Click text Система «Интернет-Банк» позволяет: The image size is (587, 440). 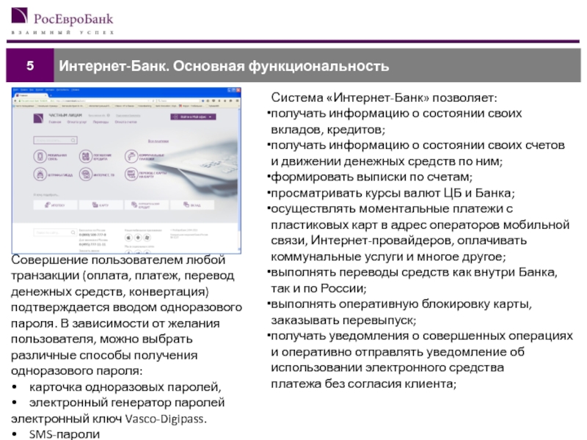(x=384, y=98)
